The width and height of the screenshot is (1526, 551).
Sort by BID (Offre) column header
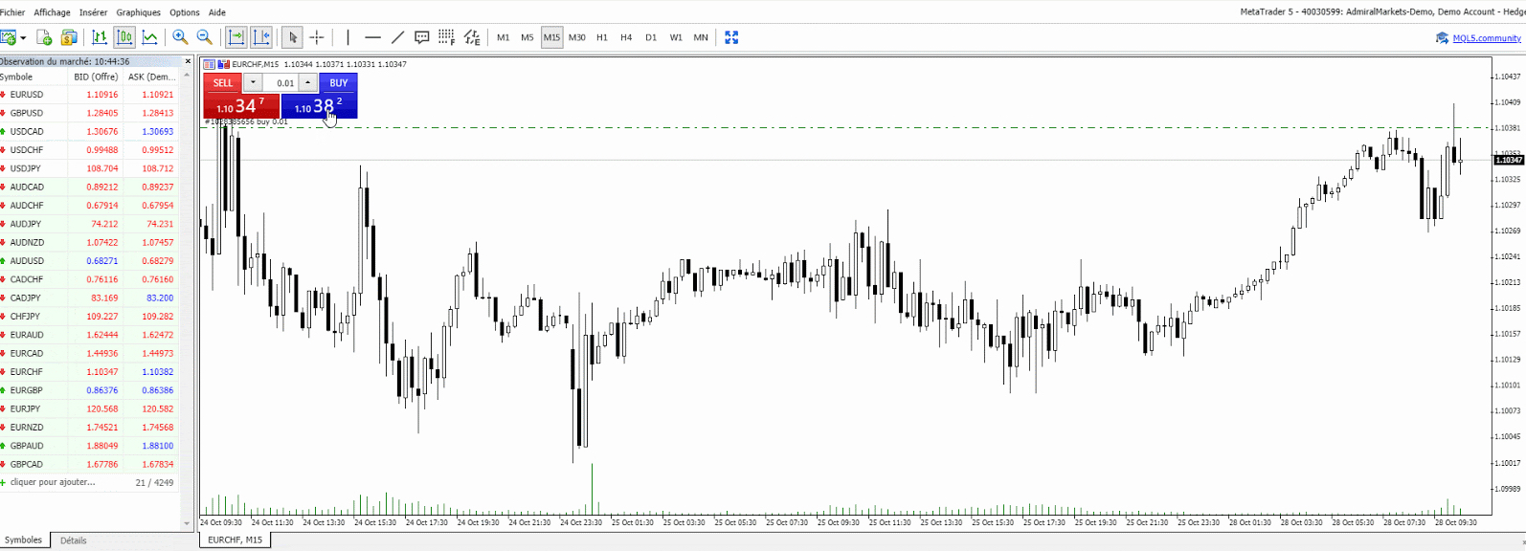click(x=95, y=77)
